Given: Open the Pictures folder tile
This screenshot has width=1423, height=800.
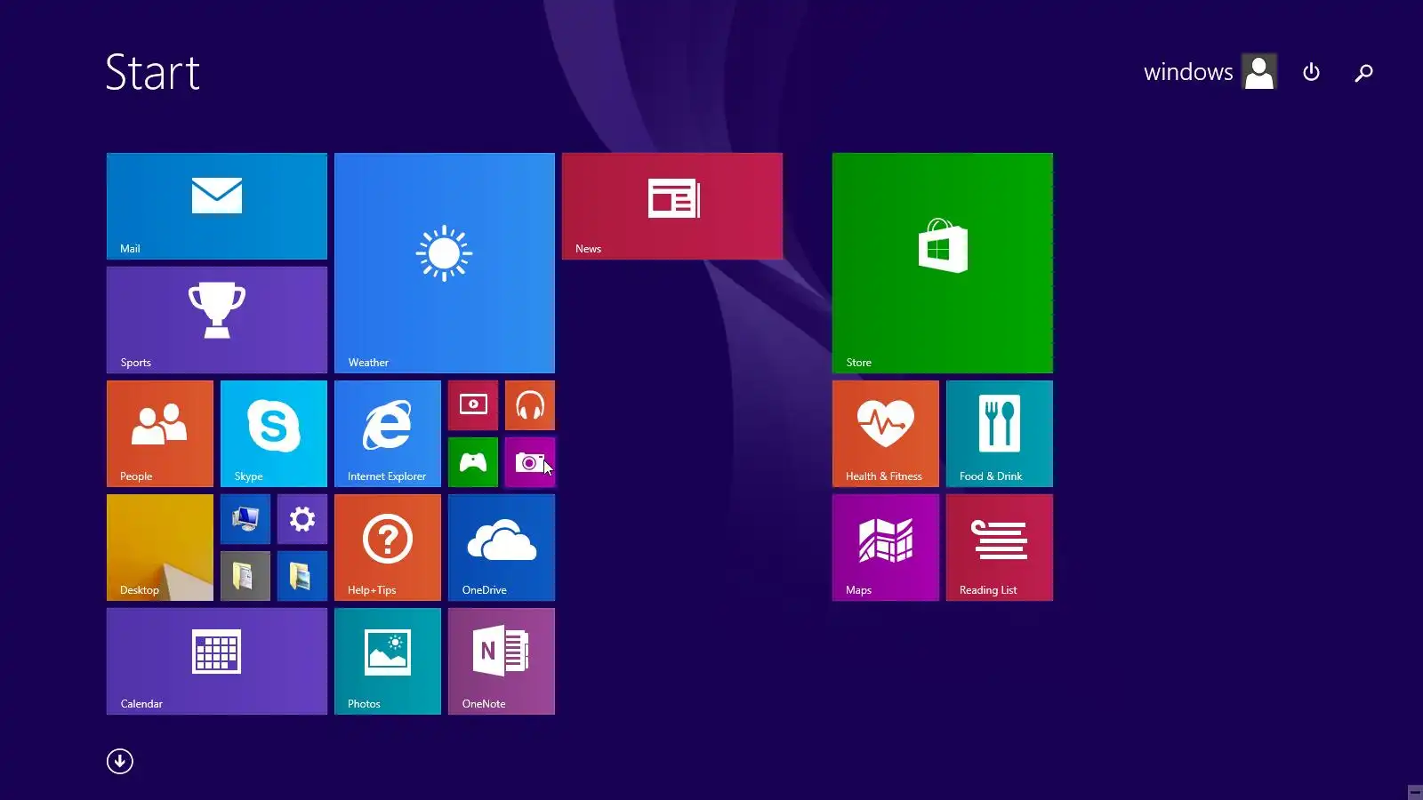Looking at the screenshot, I should 302,576.
